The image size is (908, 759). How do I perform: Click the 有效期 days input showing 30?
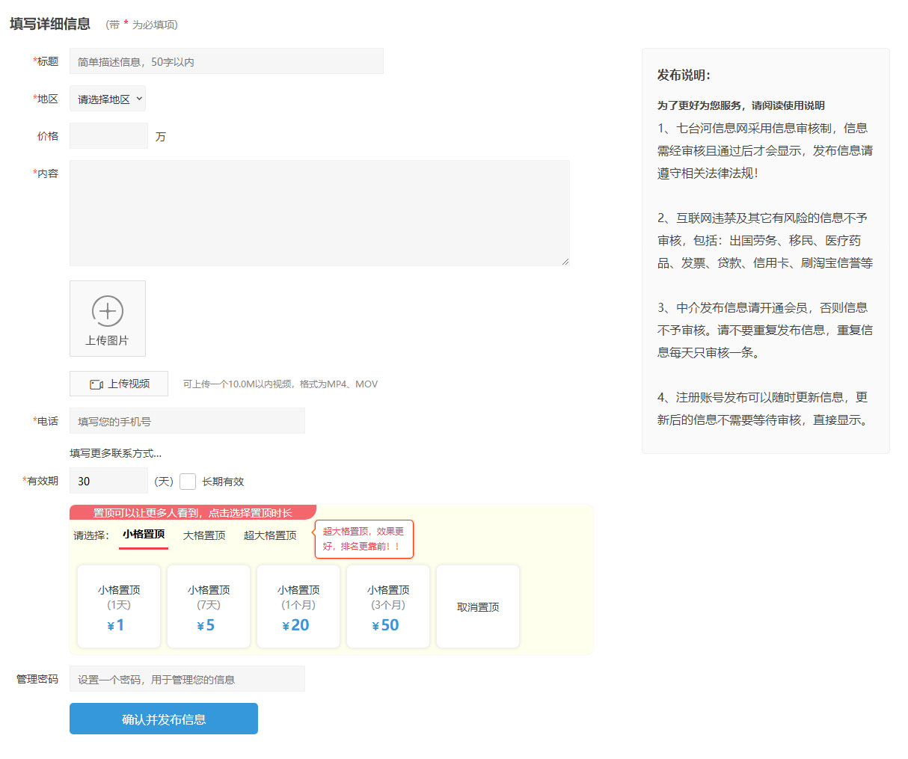pyautogui.click(x=108, y=481)
